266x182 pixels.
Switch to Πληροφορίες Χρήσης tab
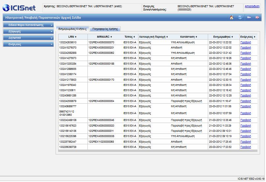pos(105,29)
